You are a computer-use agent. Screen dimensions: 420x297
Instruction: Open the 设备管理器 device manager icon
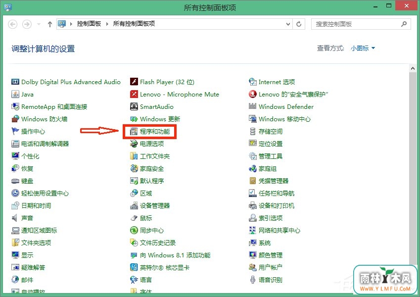pos(134,205)
